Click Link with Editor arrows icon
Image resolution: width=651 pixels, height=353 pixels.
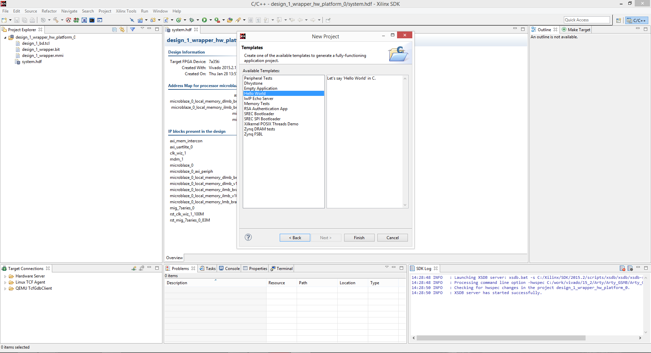point(122,29)
